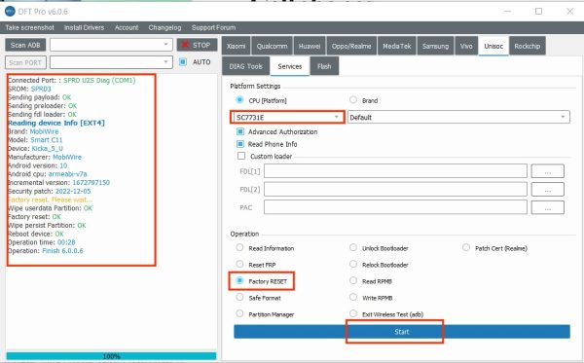Viewport: 584px width, 363px height.
Task: Switch to the Samsung tab
Action: (x=435, y=46)
